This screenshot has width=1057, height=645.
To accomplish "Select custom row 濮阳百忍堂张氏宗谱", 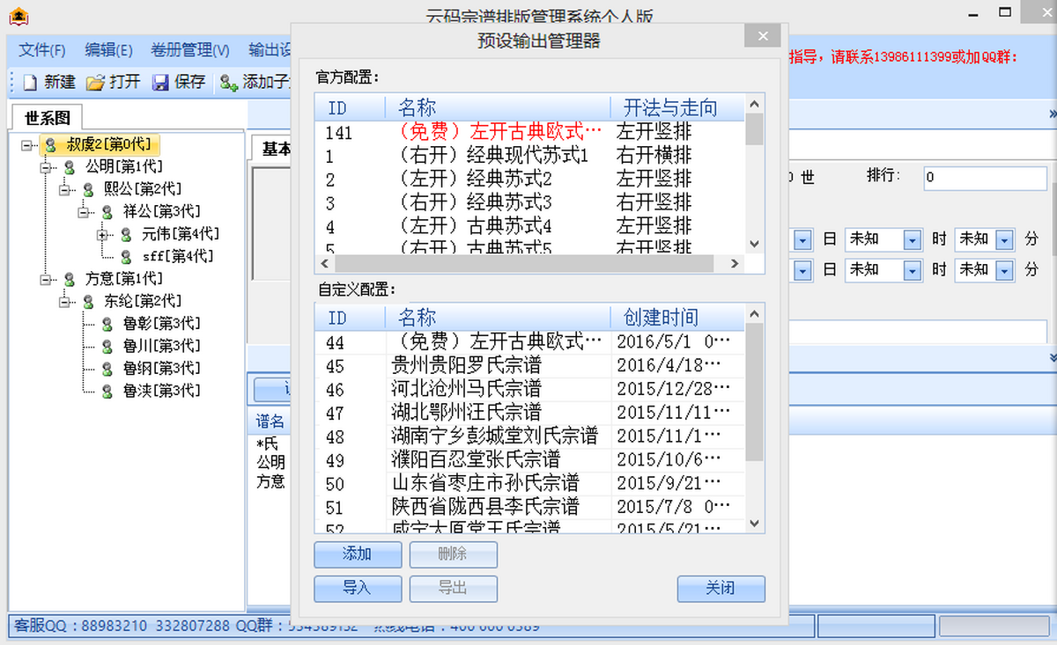I will pyautogui.click(x=529, y=460).
